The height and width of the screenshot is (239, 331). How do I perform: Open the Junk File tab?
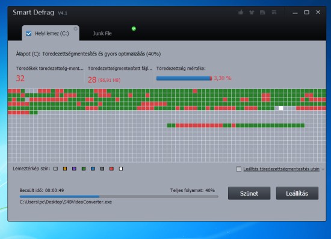102,33
